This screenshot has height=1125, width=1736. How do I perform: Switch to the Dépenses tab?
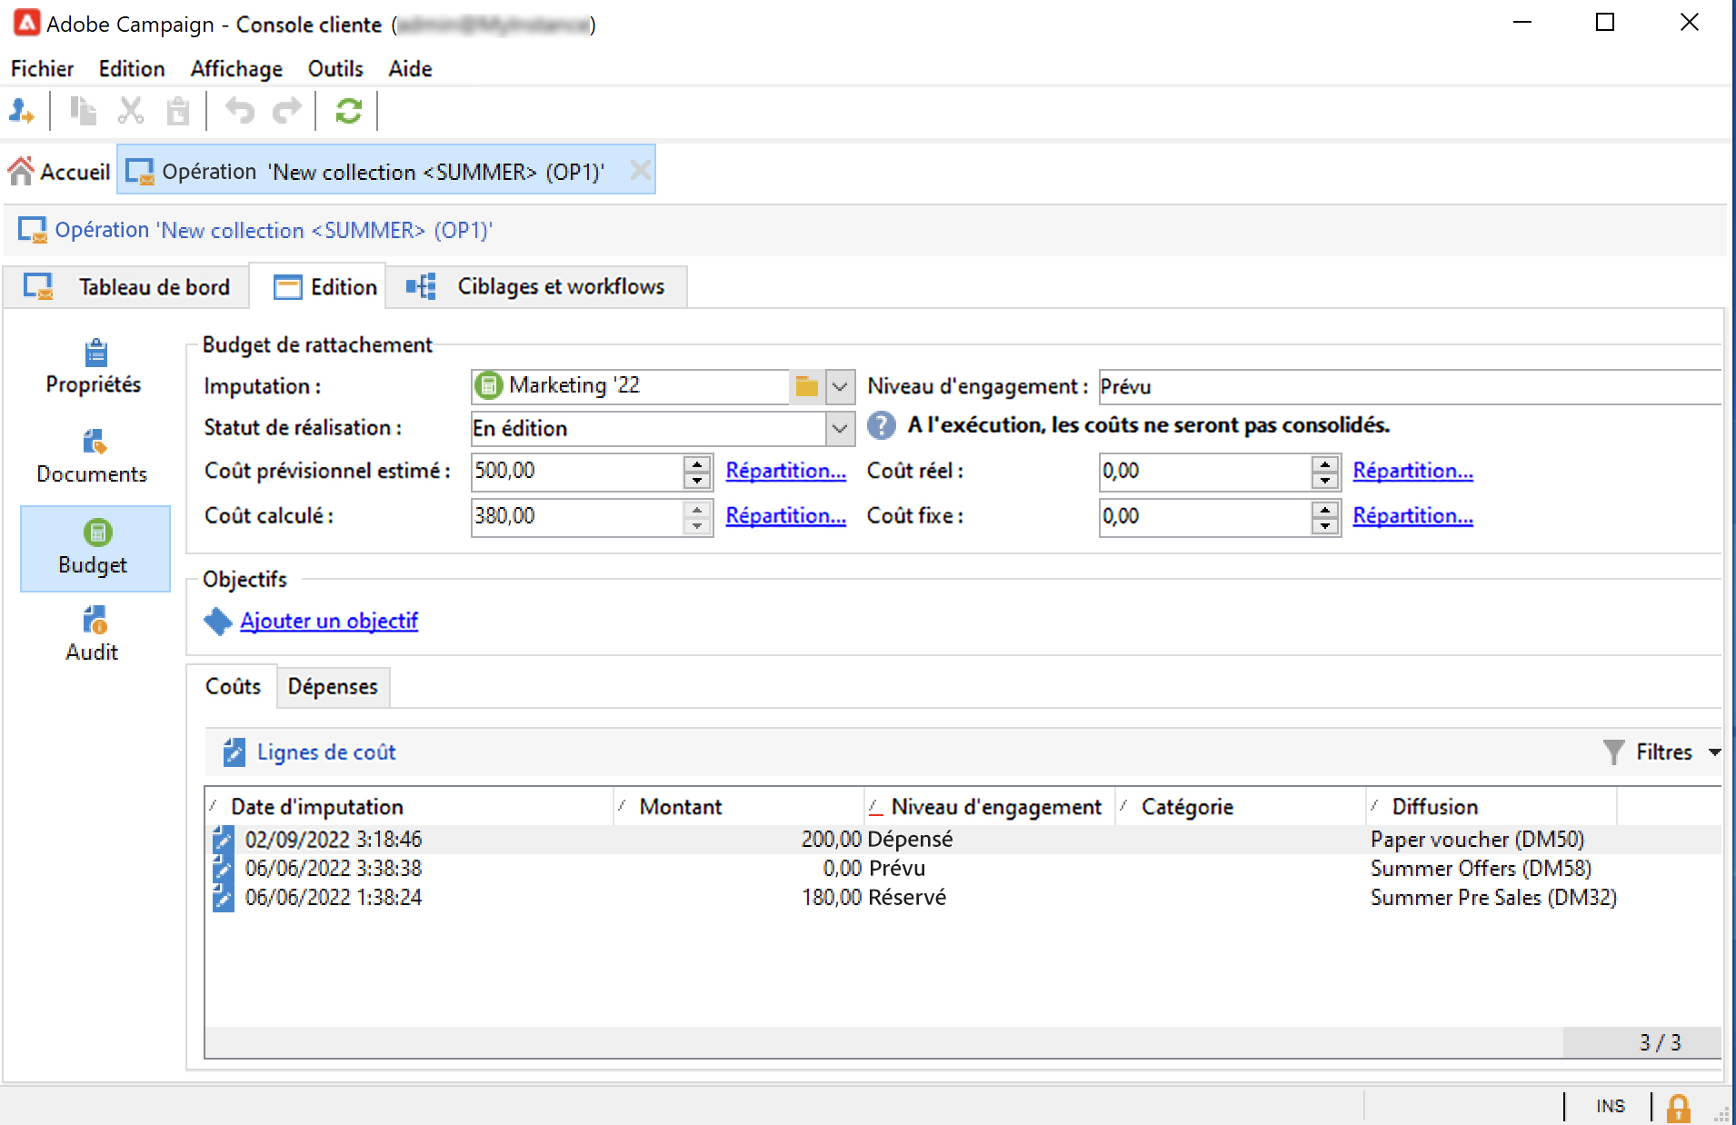pos(333,687)
